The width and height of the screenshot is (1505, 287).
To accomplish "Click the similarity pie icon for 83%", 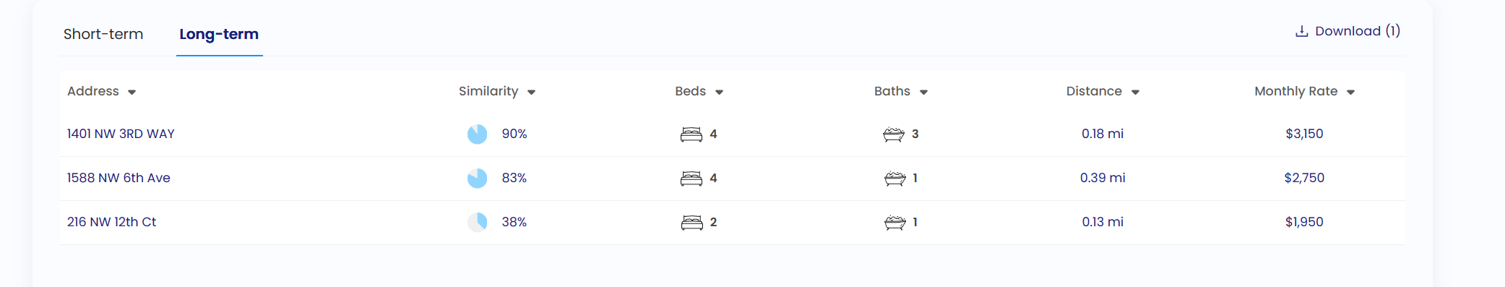I will pos(477,178).
